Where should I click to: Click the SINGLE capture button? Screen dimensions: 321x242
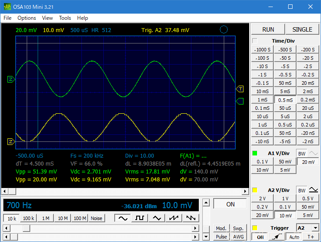302,29
